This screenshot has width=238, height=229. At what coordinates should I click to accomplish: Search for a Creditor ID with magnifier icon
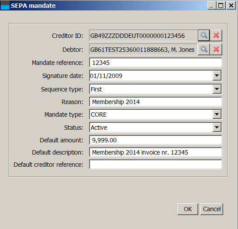[x=204, y=35]
